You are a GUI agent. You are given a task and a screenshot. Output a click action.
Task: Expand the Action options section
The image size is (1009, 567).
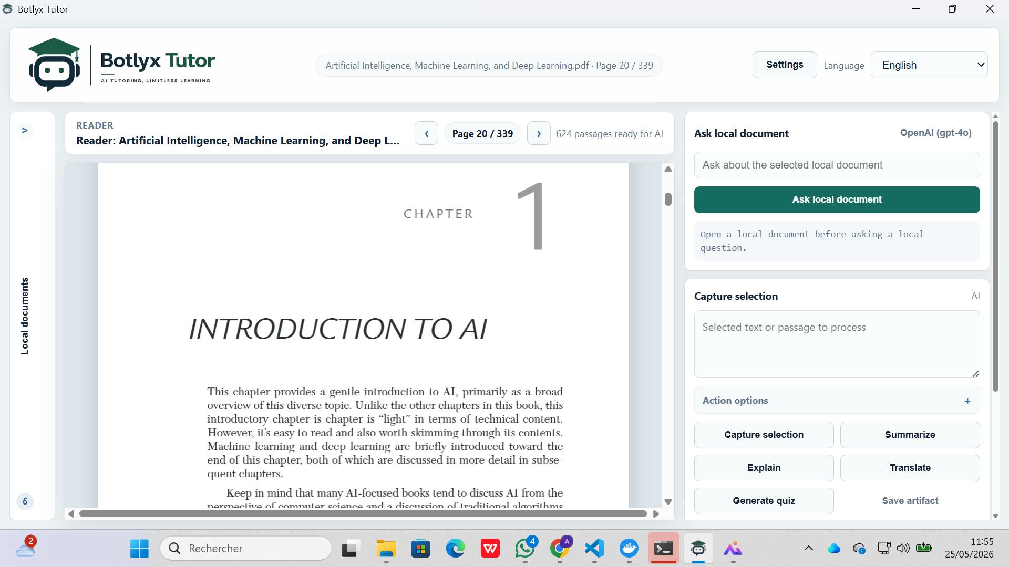pos(837,401)
